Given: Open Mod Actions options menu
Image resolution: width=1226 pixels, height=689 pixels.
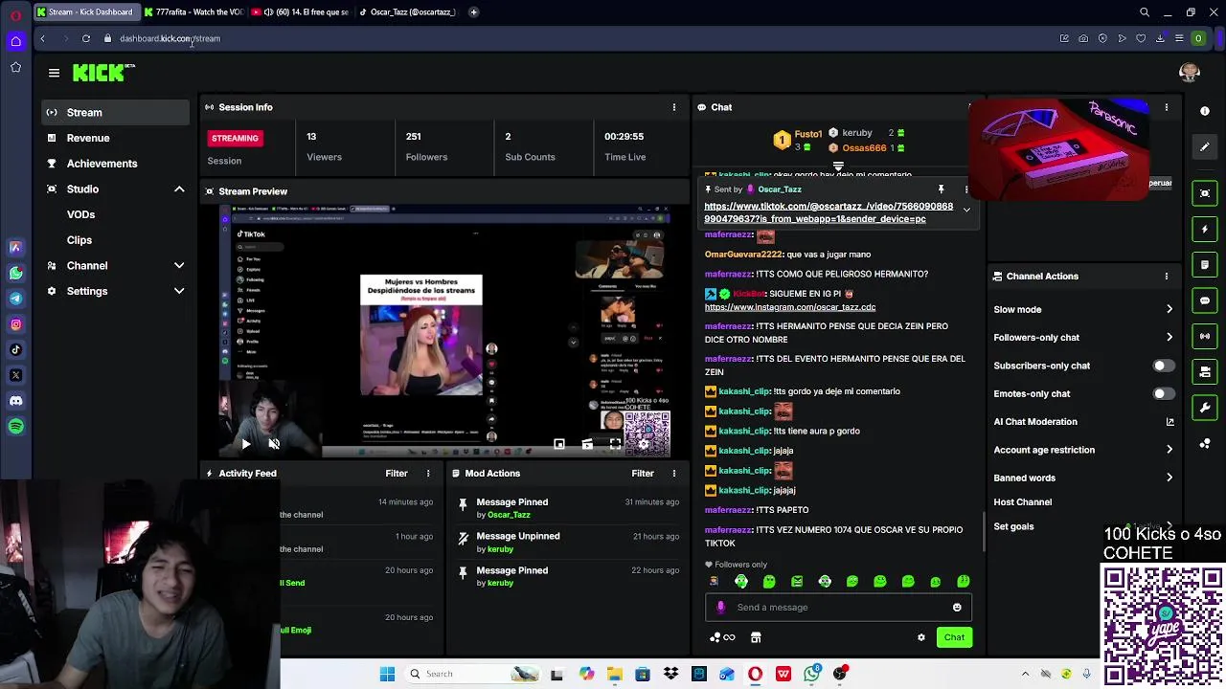Looking at the screenshot, I should pyautogui.click(x=673, y=473).
